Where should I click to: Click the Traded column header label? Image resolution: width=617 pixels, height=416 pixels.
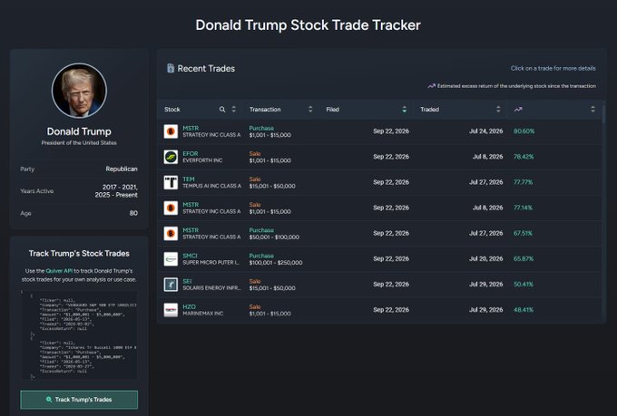coord(429,110)
